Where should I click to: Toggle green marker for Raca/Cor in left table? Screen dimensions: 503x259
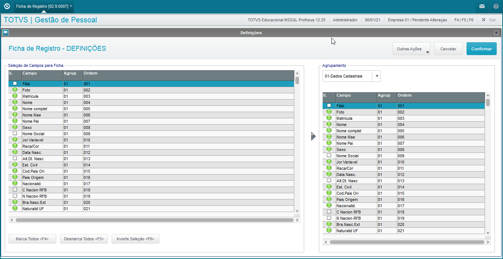[15, 146]
